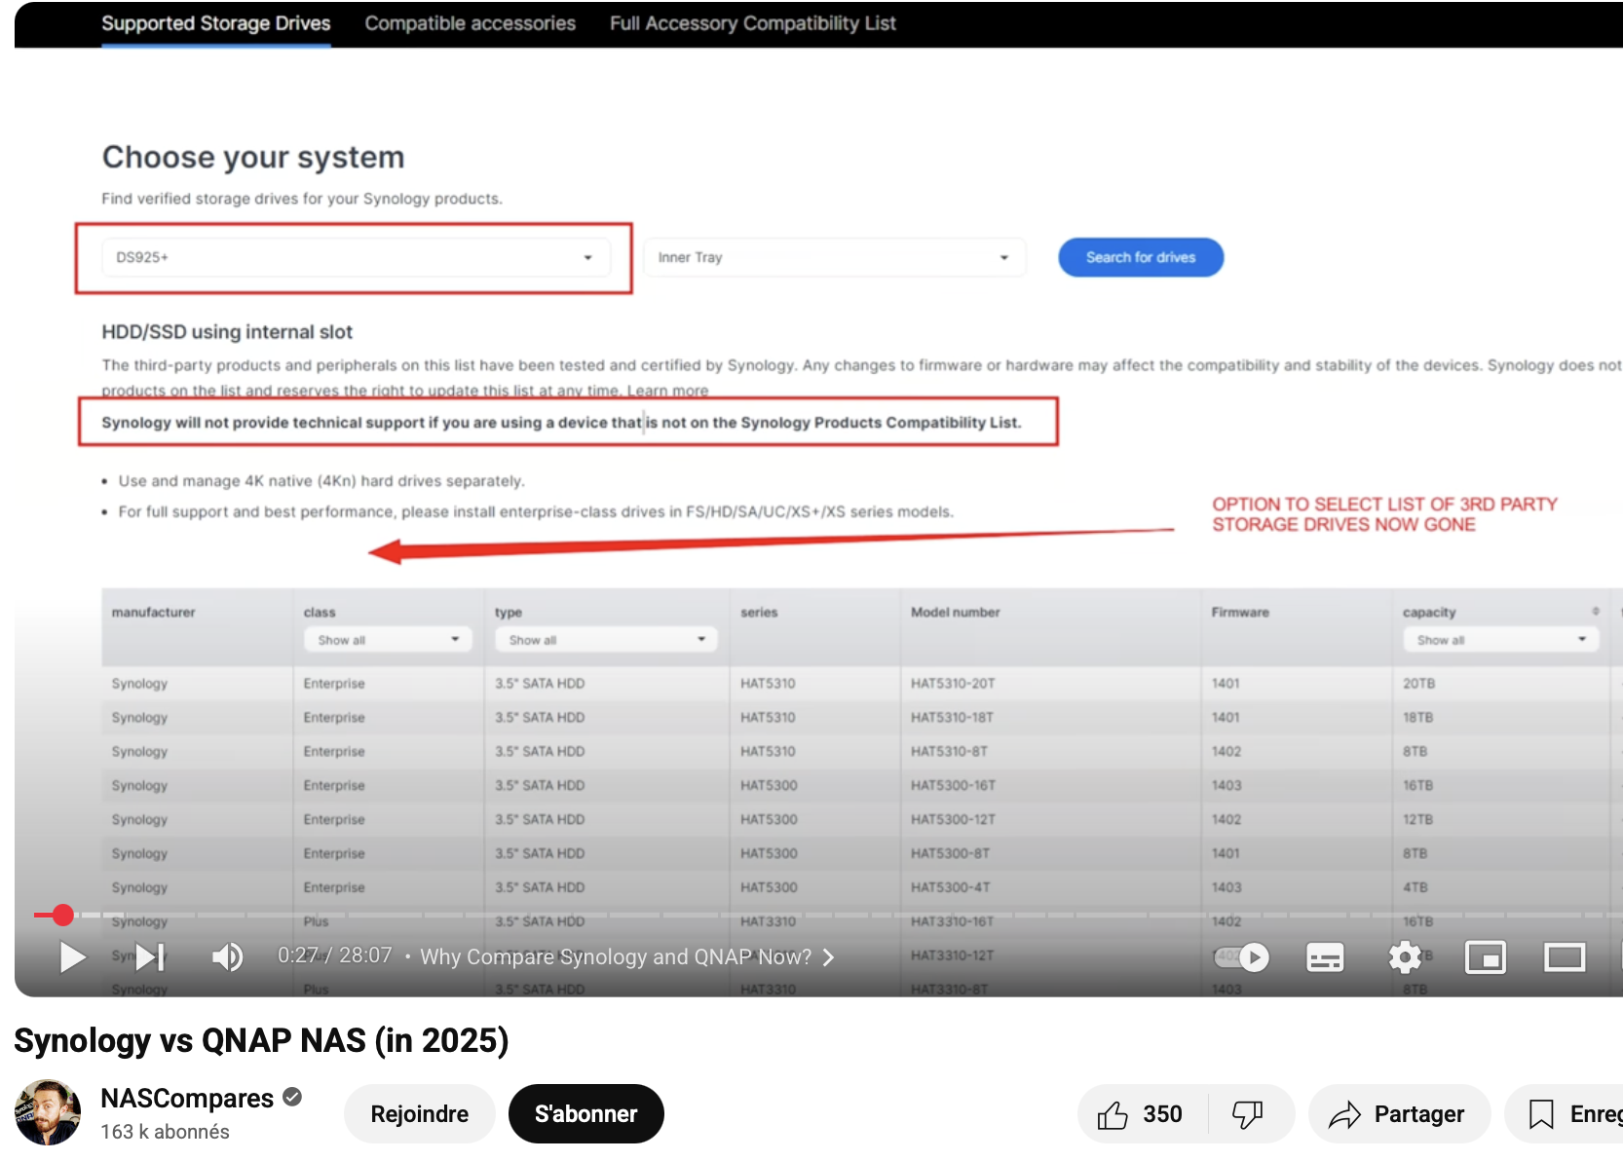1623x1161 pixels.
Task: Like the video
Action: click(x=1141, y=1114)
